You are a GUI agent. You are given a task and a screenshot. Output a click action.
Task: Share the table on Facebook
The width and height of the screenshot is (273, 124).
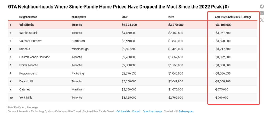[x=262, y=6]
